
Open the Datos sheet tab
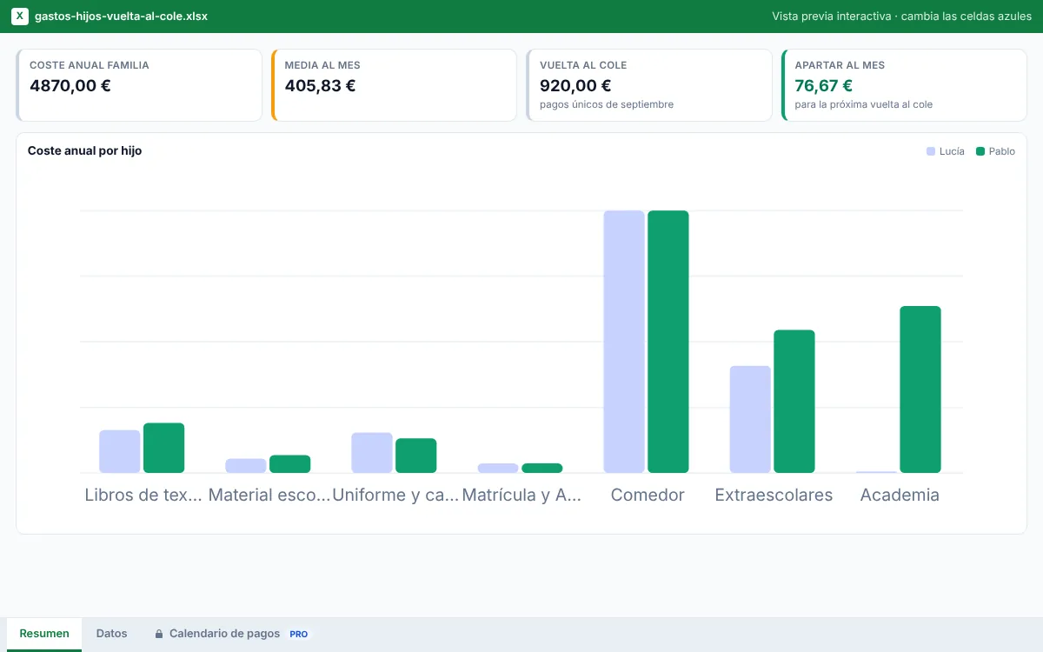click(x=111, y=634)
